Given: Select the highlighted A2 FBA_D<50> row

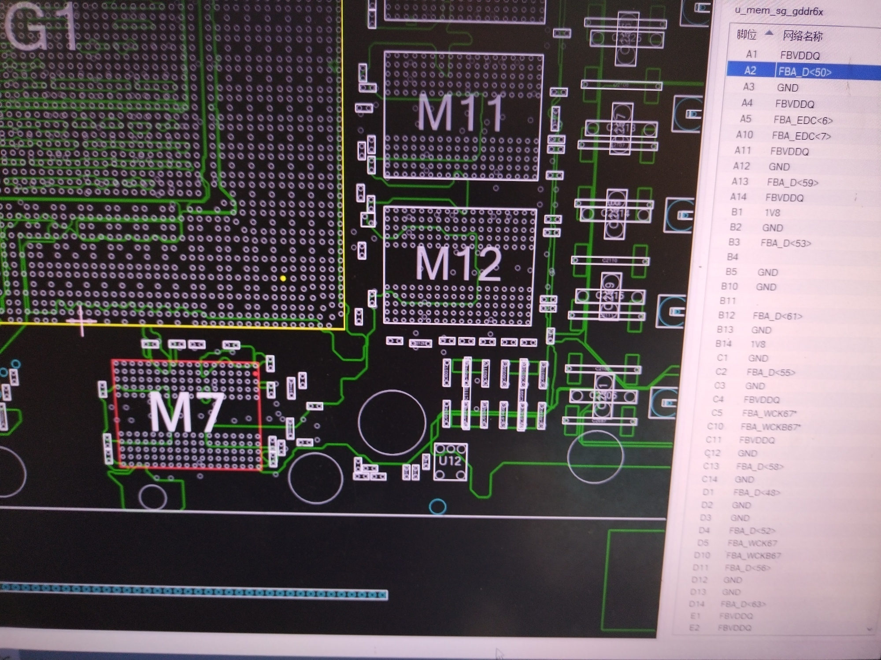Looking at the screenshot, I should (x=793, y=71).
